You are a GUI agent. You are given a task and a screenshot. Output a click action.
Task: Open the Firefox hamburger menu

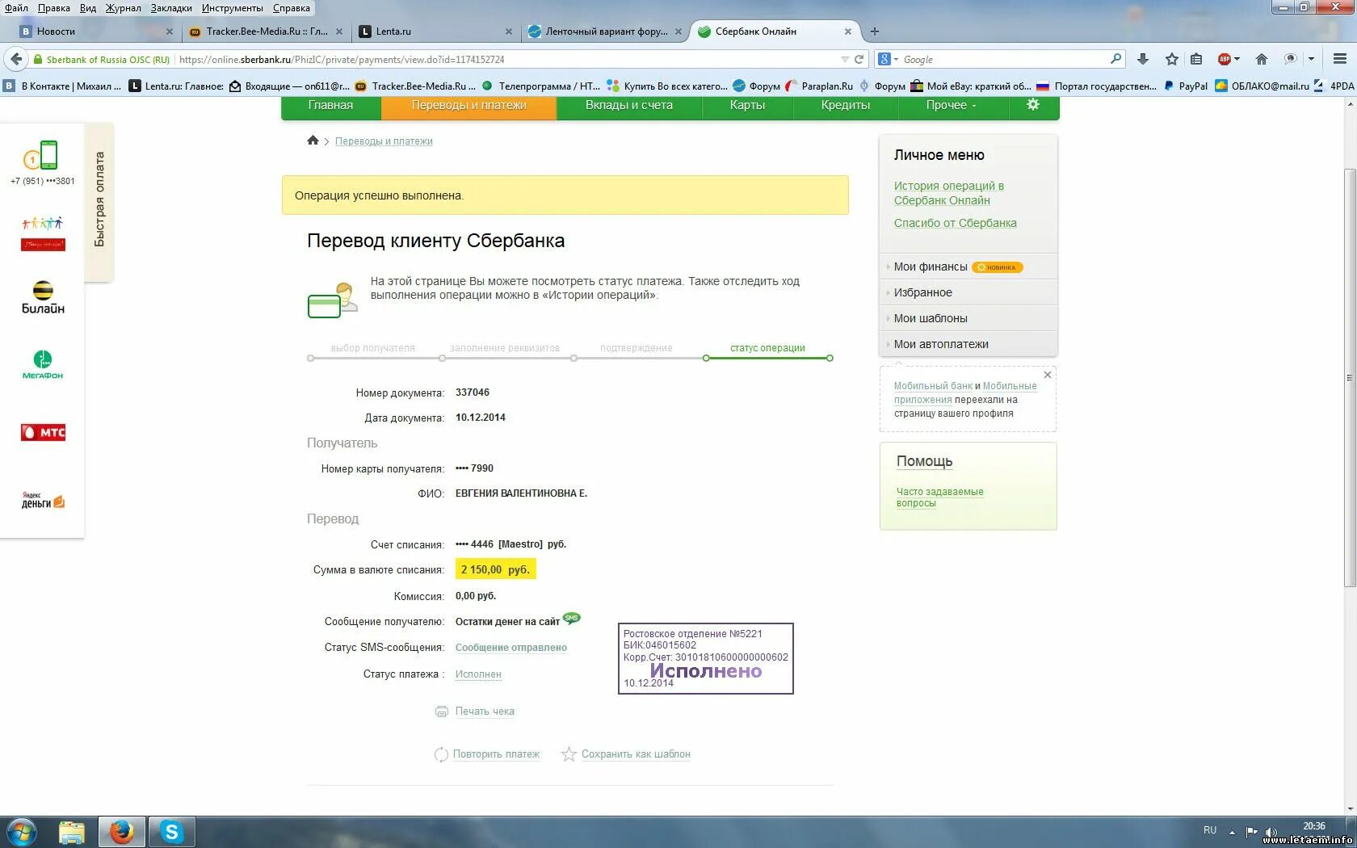(x=1340, y=59)
